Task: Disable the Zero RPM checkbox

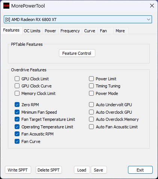Action: 17,105
